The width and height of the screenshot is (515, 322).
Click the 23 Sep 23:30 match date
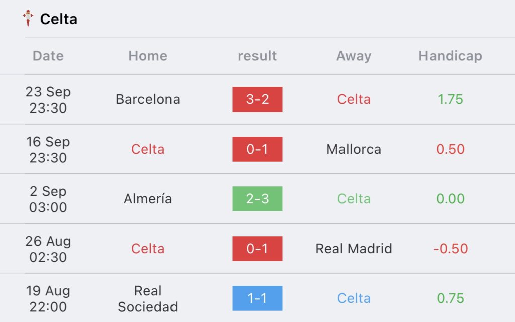tap(48, 99)
